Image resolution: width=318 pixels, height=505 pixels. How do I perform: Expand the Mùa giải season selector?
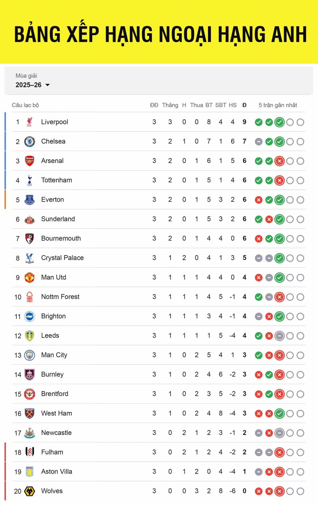point(26,76)
